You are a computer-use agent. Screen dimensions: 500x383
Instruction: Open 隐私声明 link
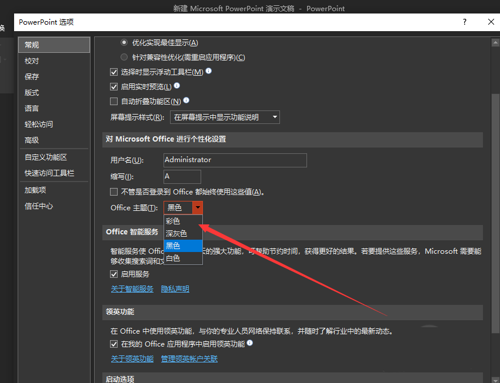[175, 289]
